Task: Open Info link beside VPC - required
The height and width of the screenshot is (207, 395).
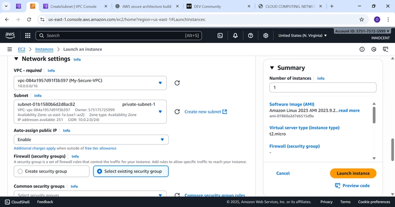Action: (51, 70)
